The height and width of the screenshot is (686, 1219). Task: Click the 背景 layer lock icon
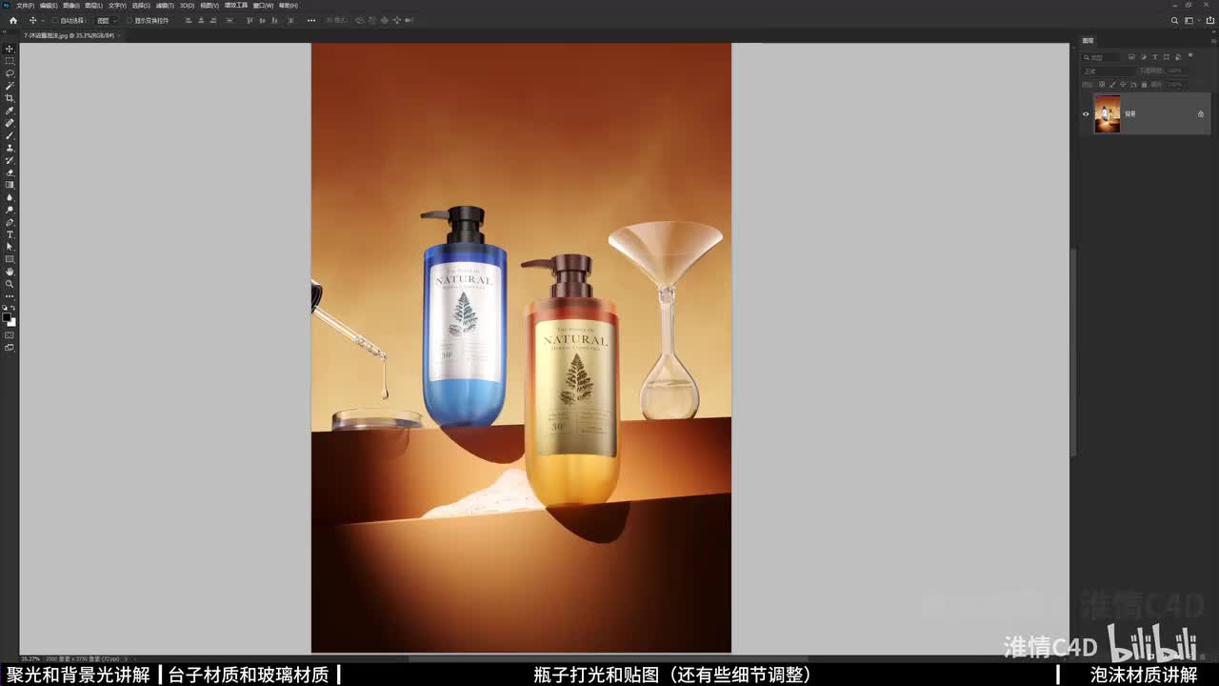(1201, 114)
